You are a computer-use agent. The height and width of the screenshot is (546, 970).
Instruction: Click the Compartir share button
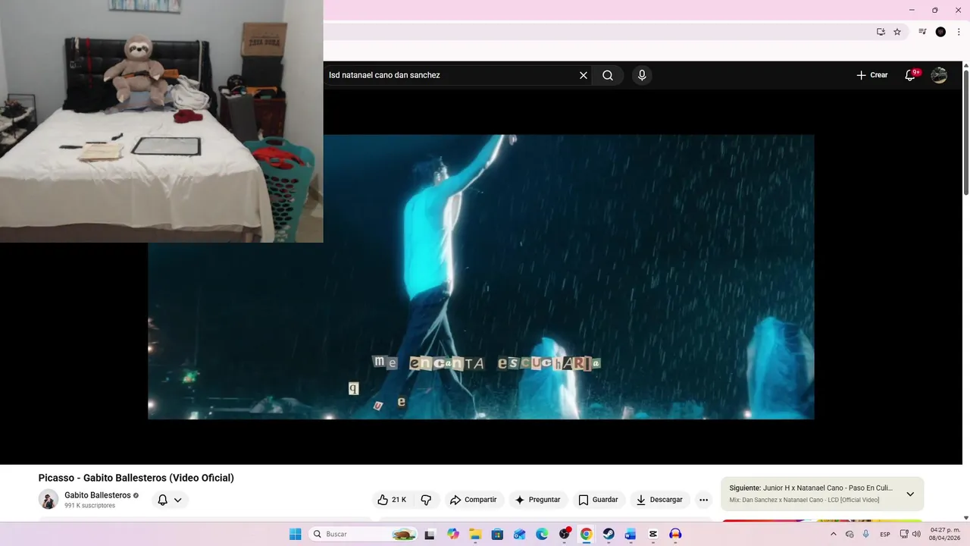point(473,500)
